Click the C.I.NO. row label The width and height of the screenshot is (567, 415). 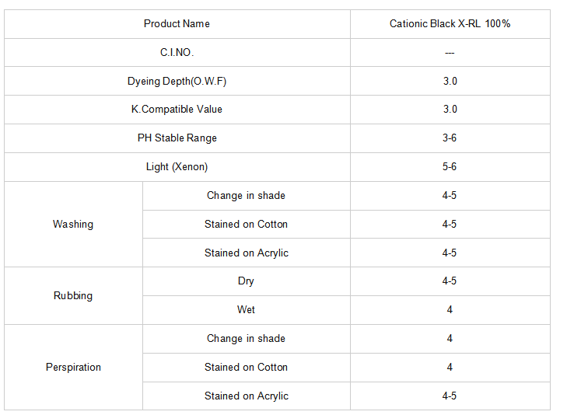point(177,52)
